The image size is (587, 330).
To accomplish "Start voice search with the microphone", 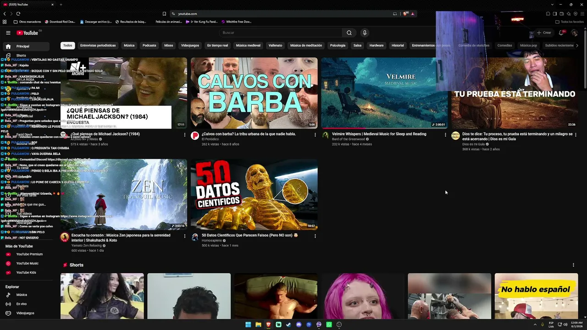I will click(365, 33).
